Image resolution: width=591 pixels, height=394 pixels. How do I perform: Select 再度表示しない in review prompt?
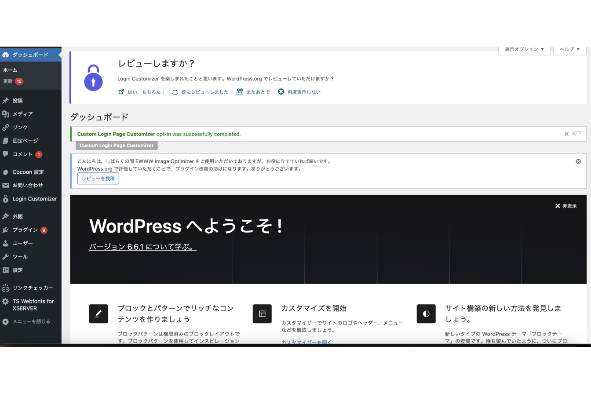click(x=299, y=92)
